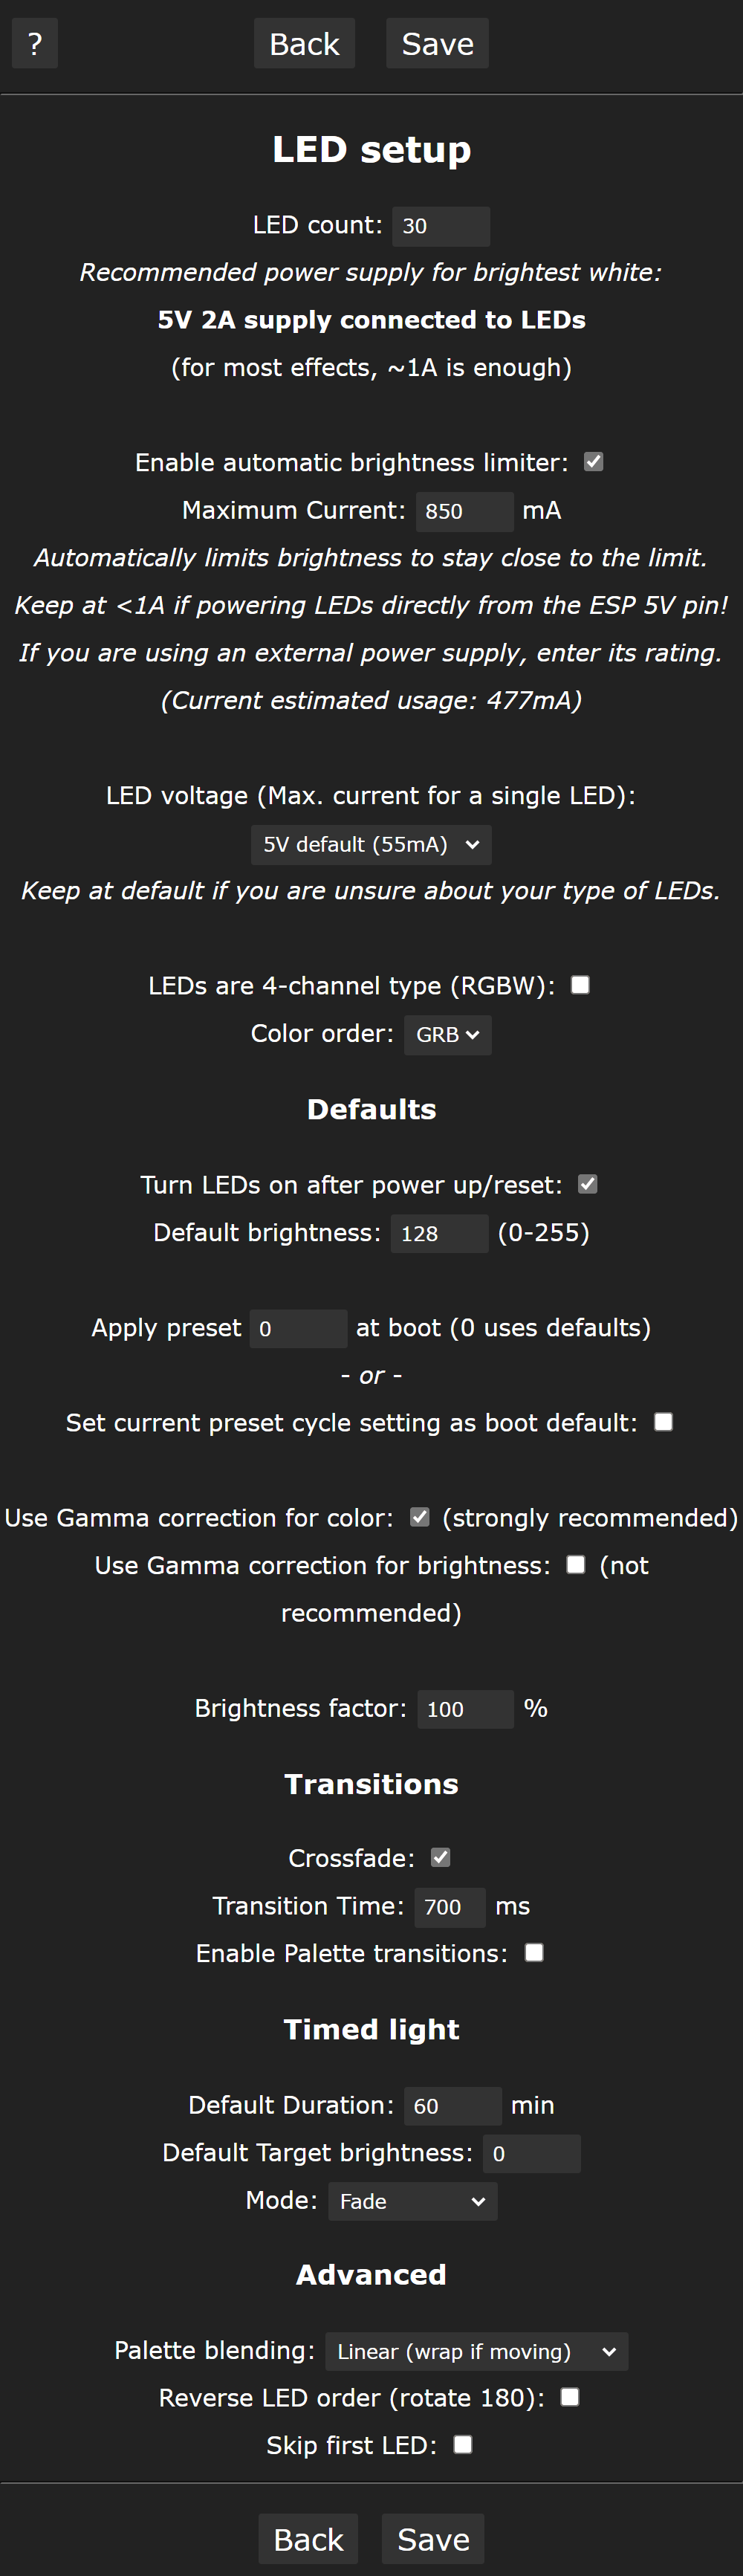Click the Maximum Current field
The width and height of the screenshot is (743, 2576).
point(464,511)
